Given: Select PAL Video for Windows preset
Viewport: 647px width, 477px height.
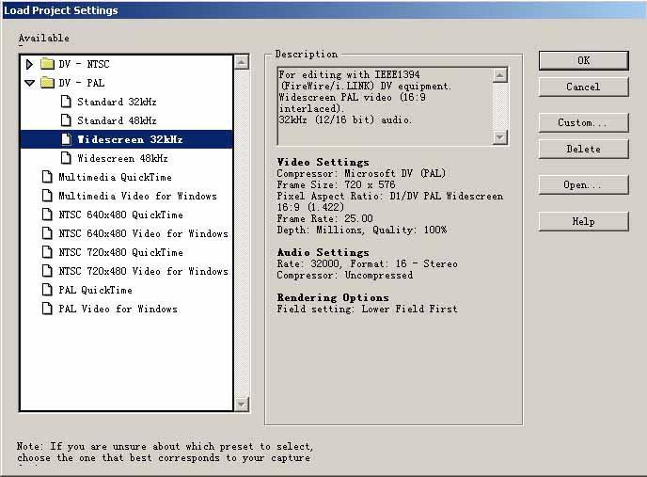Looking at the screenshot, I should tap(118, 309).
